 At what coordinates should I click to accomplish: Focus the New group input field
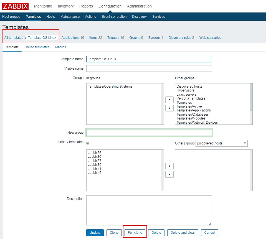[x=149, y=133]
